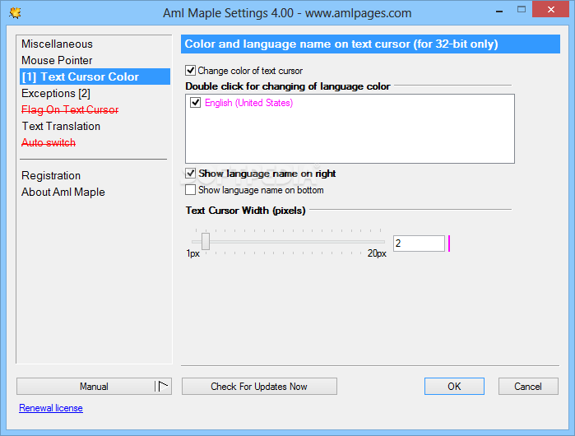Open the Miscellaneous settings section
This screenshot has height=436, width=575.
point(57,44)
